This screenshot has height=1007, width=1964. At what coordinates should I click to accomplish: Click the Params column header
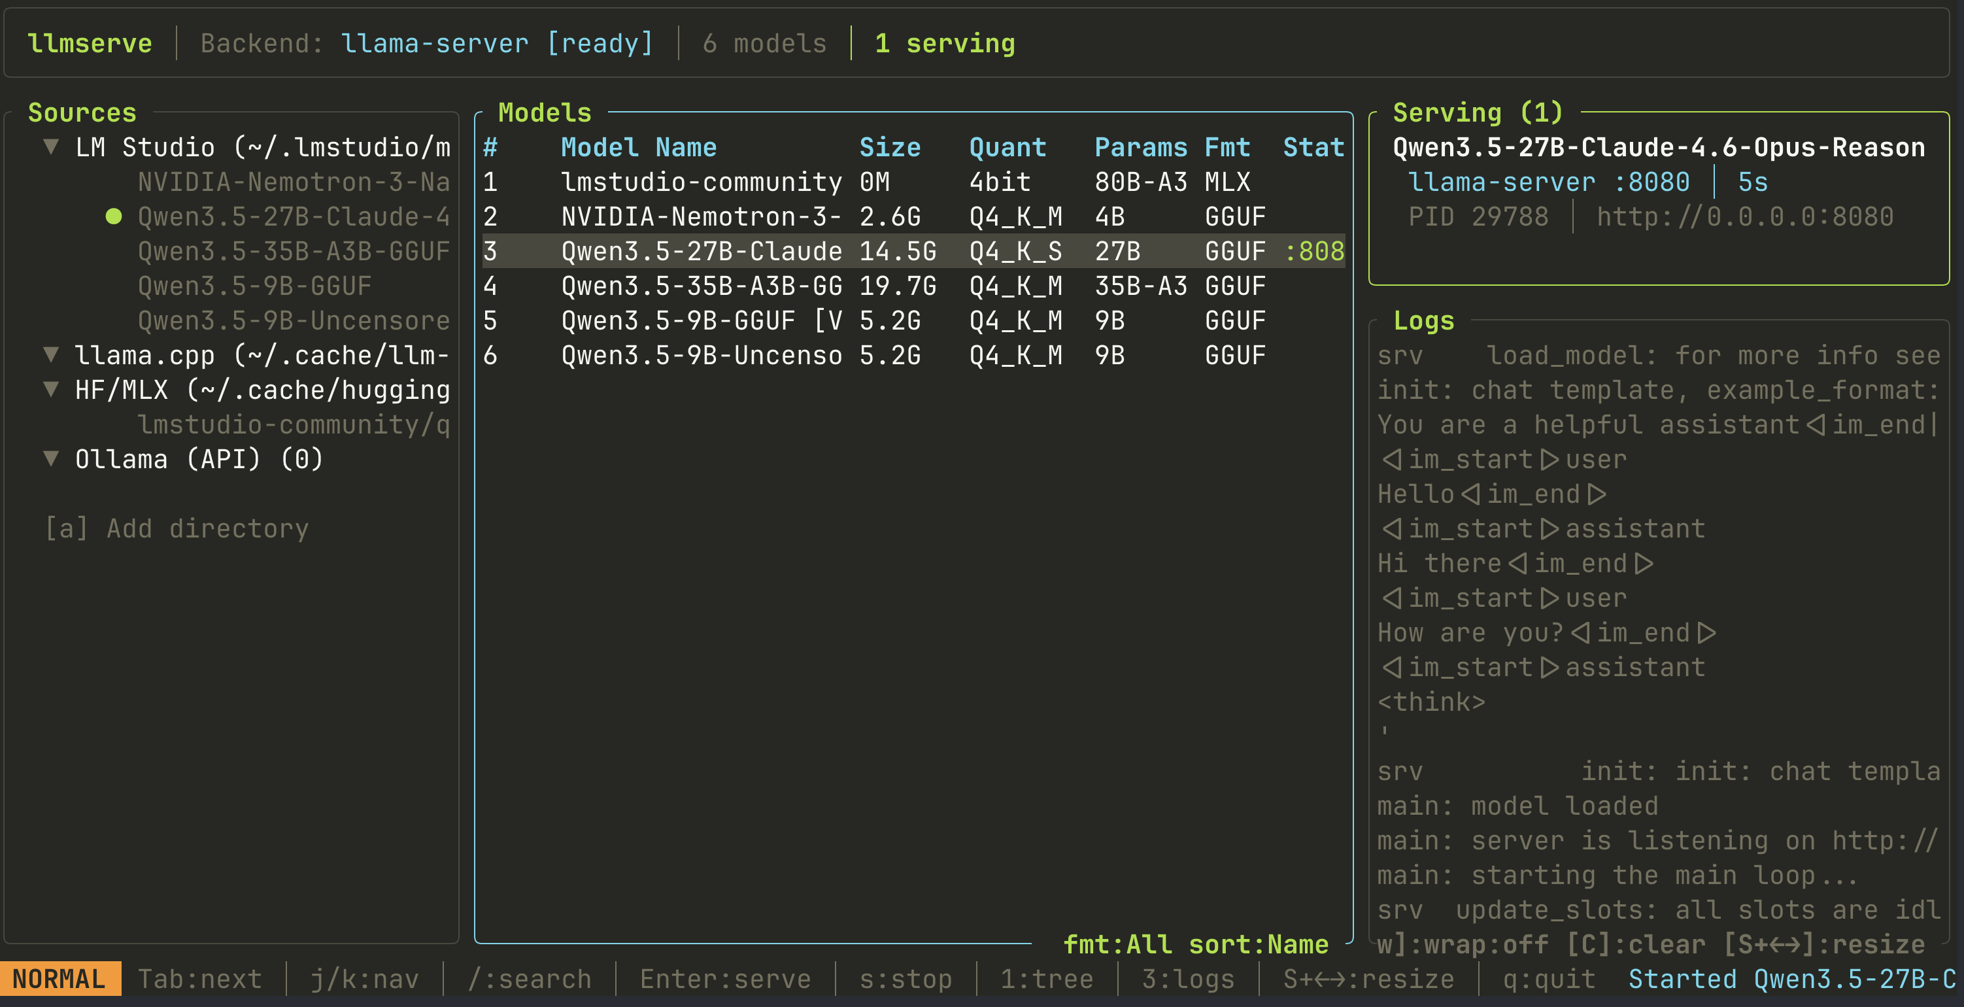pyautogui.click(x=1141, y=147)
